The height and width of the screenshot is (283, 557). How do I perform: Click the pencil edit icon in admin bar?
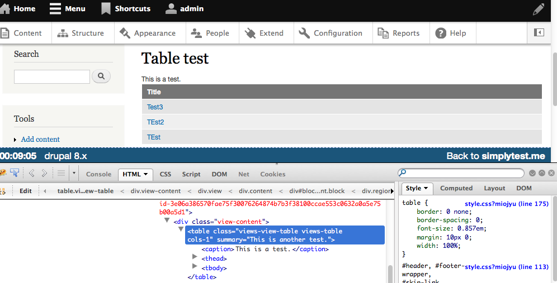[538, 9]
